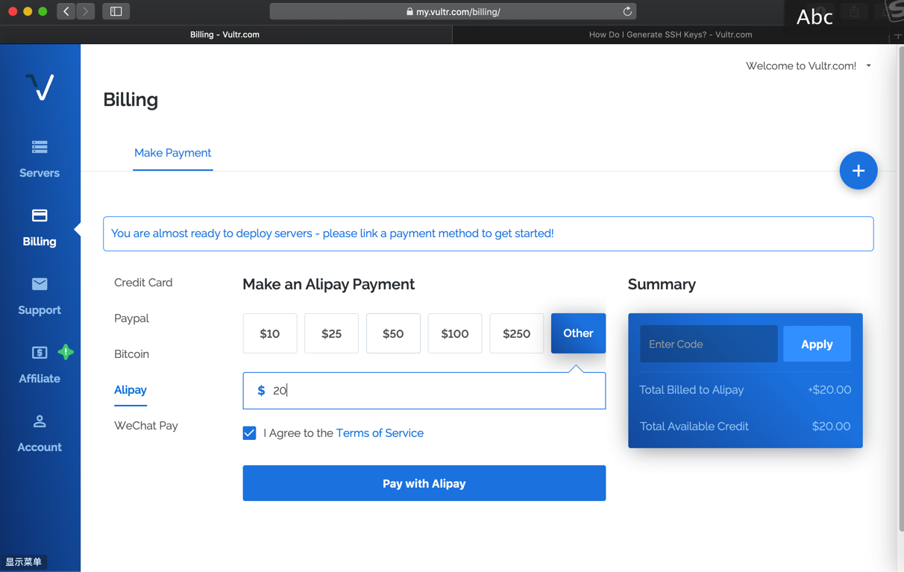Click the custom amount input field
This screenshot has height=572, width=904.
click(x=424, y=391)
